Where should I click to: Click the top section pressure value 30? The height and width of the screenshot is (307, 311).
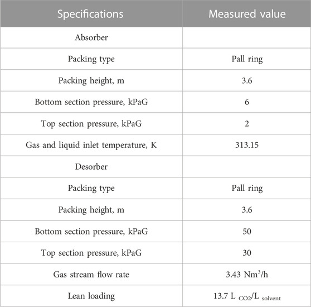247,253
